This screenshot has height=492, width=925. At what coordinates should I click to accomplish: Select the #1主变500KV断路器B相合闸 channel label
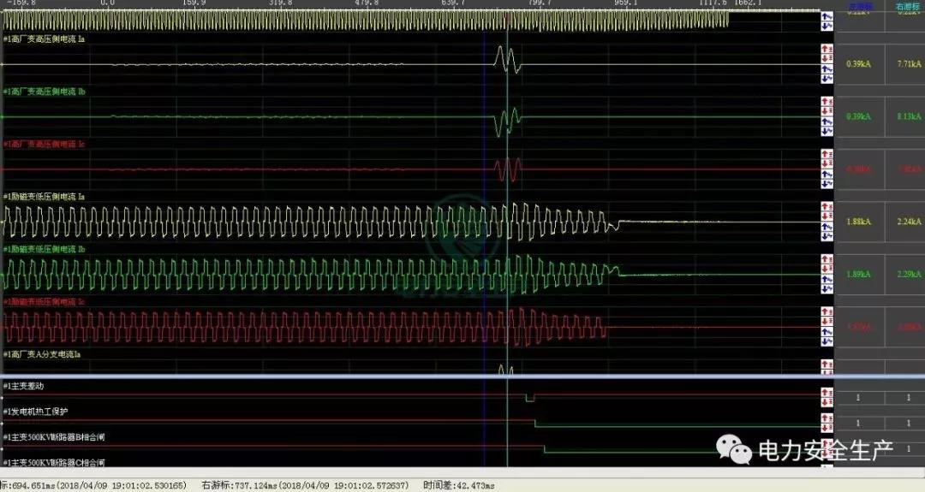click(55, 437)
